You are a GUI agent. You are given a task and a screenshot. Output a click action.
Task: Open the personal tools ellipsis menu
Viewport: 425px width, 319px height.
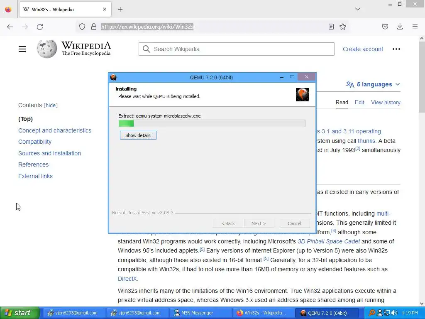coord(396,49)
